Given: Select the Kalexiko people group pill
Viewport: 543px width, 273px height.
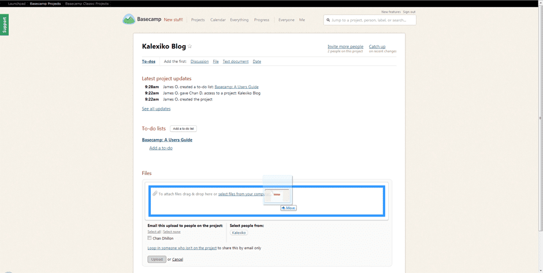Looking at the screenshot, I should tap(239, 233).
